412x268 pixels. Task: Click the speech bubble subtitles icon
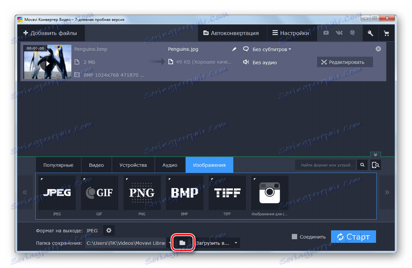click(x=246, y=49)
